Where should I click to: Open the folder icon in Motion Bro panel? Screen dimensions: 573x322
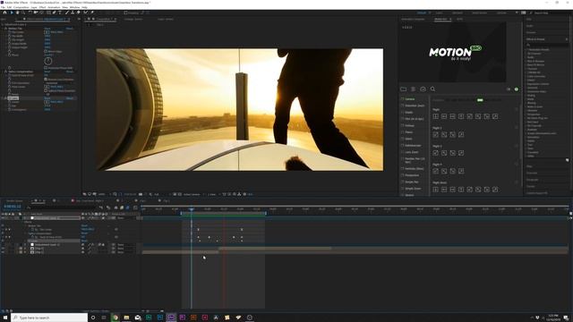(x=404, y=89)
